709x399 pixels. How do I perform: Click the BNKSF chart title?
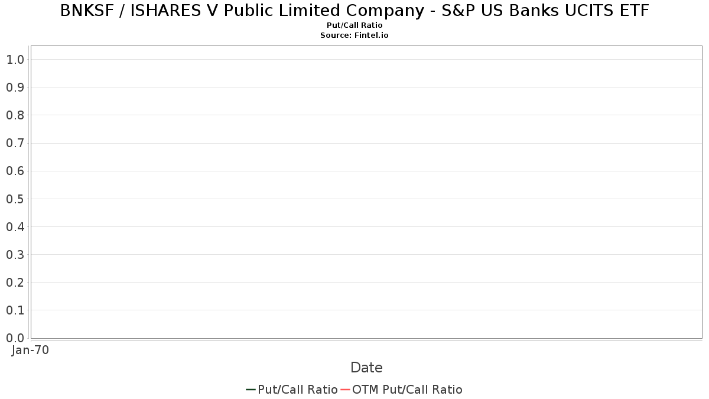[354, 11]
